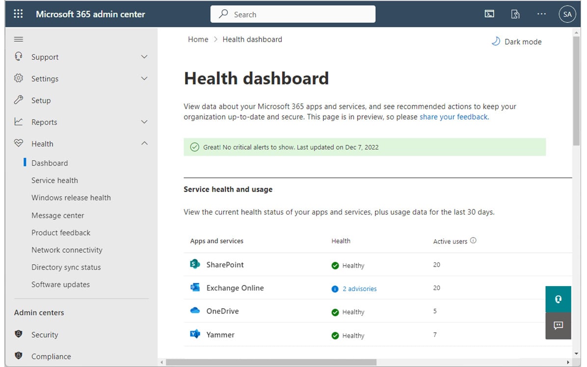Open the SA account avatar
Image resolution: width=587 pixels, height=367 pixels.
[567, 14]
